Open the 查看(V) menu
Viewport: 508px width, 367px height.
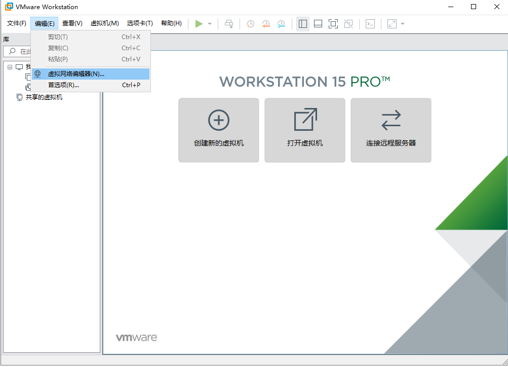tap(72, 23)
